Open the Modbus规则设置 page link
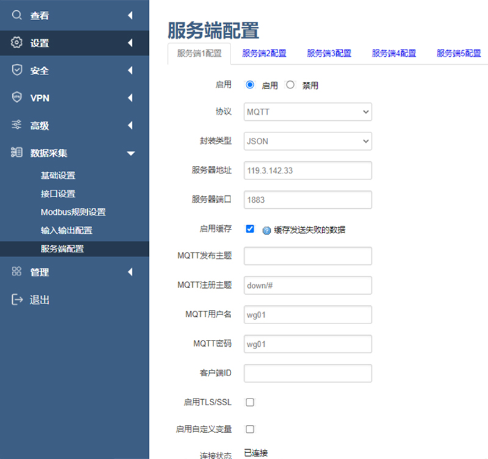 pos(73,212)
